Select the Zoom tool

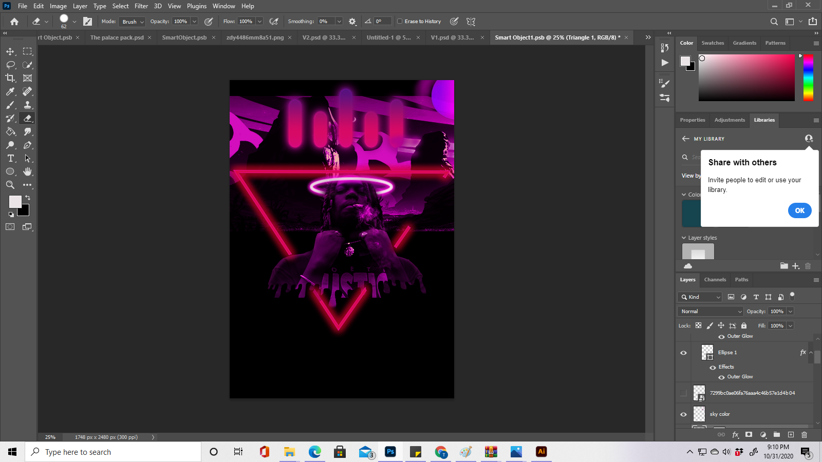pyautogui.click(x=10, y=185)
